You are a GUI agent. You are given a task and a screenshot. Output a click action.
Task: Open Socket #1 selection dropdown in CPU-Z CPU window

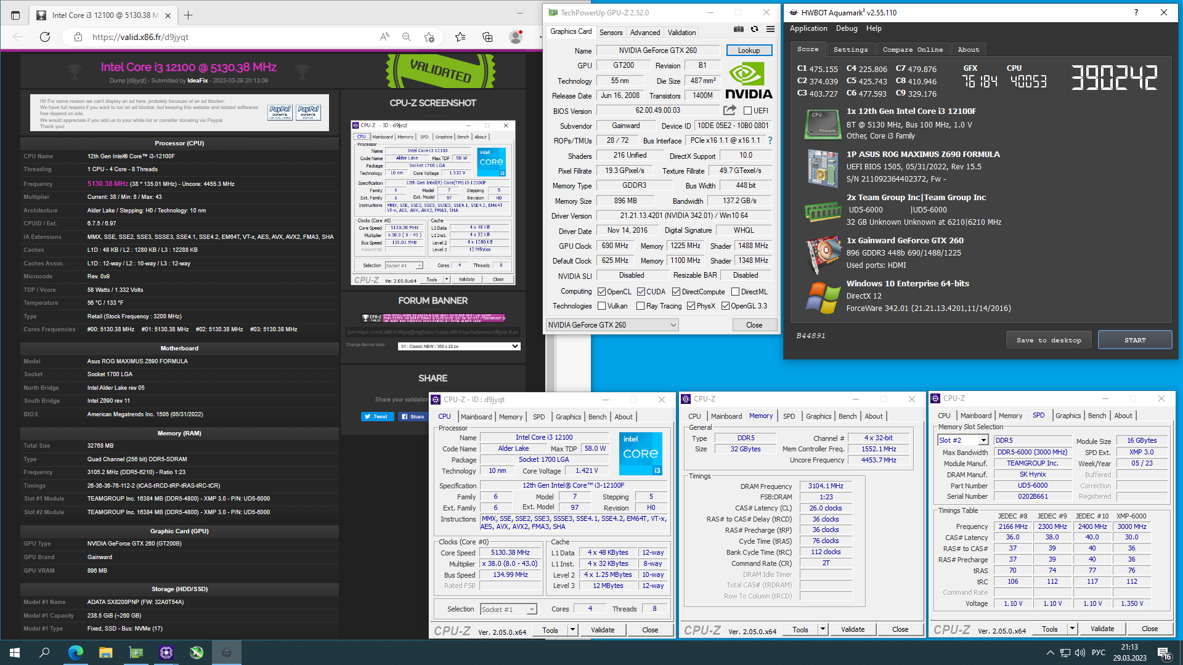pos(508,610)
